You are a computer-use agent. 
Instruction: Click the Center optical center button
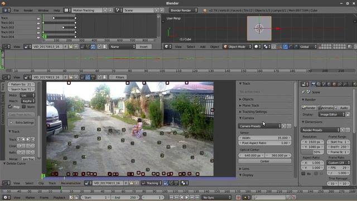point(265,161)
